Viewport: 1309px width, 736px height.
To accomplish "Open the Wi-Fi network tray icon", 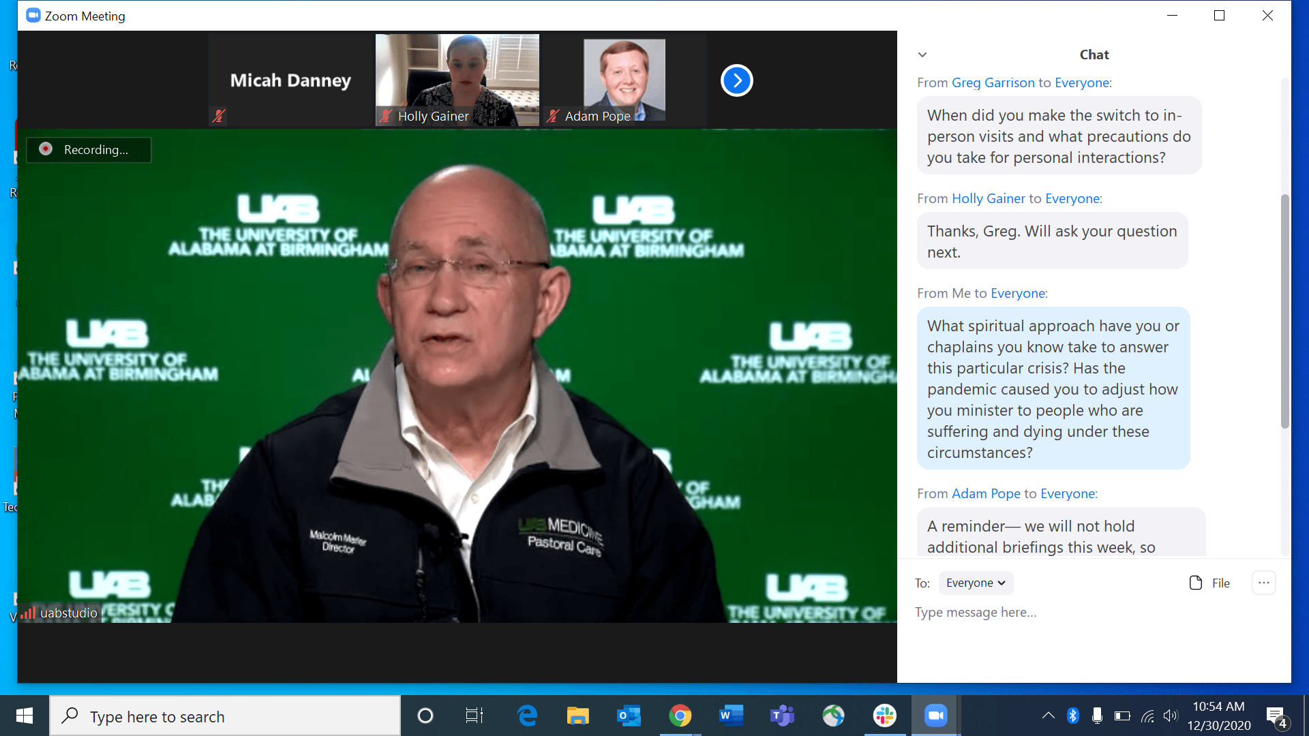I will (1147, 716).
